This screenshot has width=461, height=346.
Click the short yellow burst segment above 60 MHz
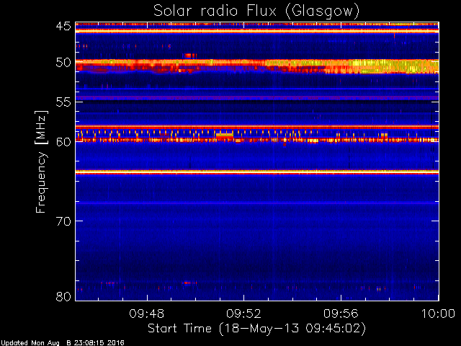click(x=225, y=135)
